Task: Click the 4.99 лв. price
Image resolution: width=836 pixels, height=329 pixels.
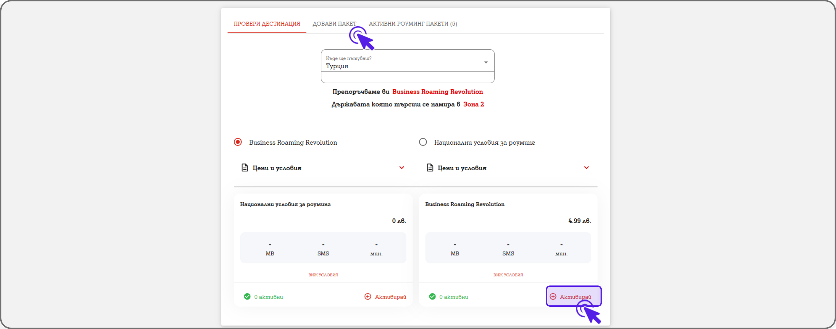Action: pos(580,221)
